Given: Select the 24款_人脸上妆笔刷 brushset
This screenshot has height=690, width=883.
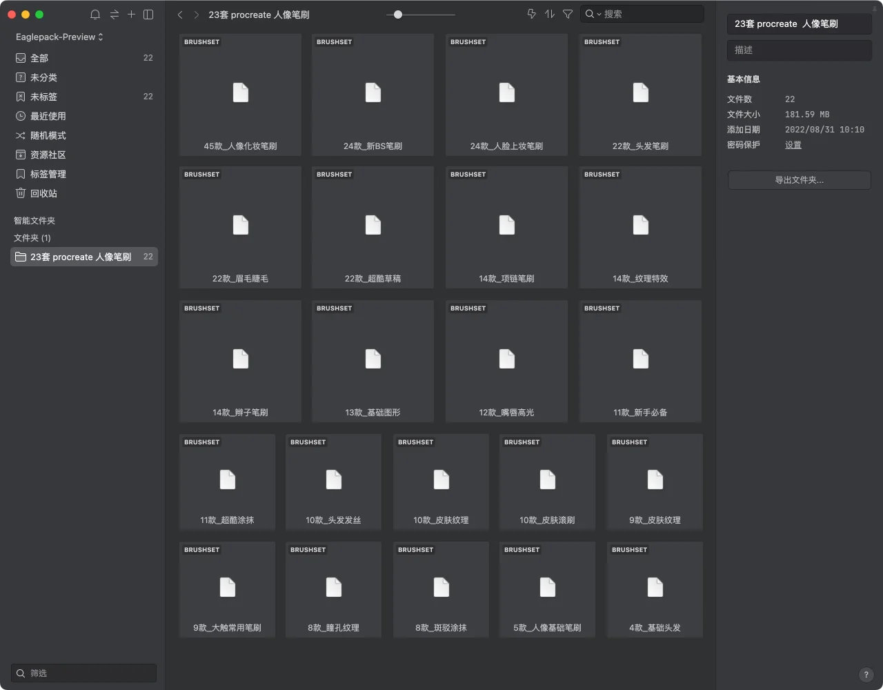Looking at the screenshot, I should (x=506, y=95).
